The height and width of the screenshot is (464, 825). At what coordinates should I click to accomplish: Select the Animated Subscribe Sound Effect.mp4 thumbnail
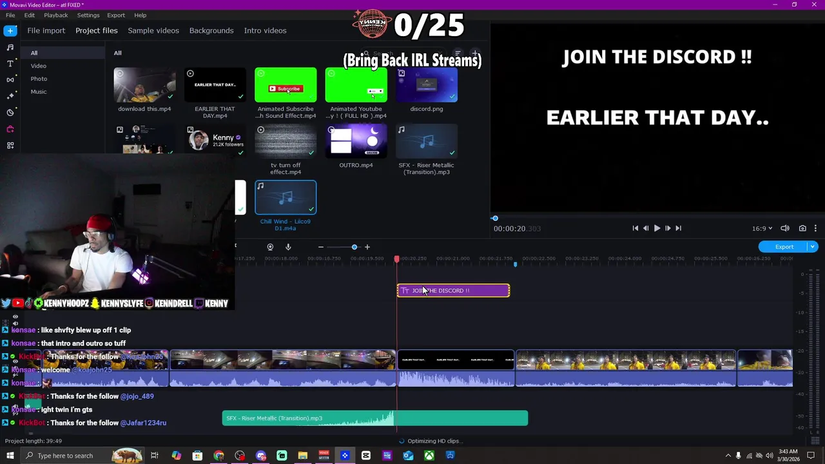286,85
